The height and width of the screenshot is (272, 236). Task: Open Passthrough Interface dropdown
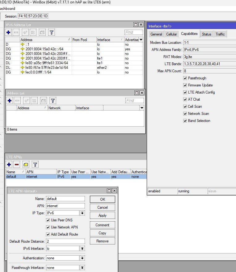[x=82, y=268]
